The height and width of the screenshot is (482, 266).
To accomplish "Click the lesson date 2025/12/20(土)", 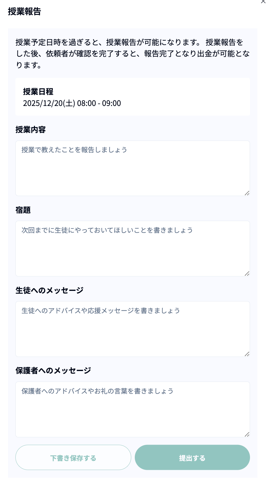I will click(49, 103).
